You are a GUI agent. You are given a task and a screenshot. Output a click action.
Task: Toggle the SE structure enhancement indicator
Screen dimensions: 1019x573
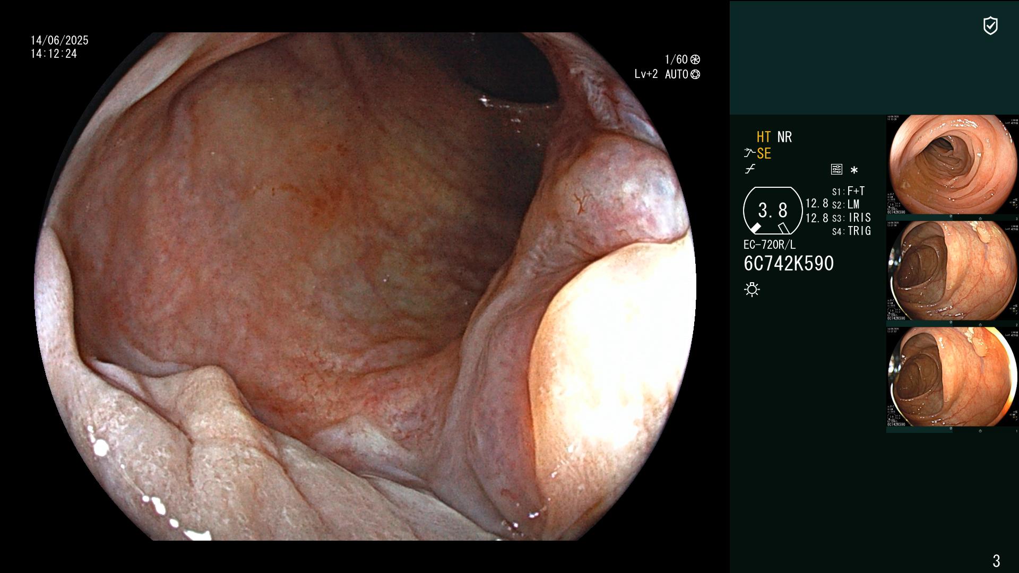(764, 153)
